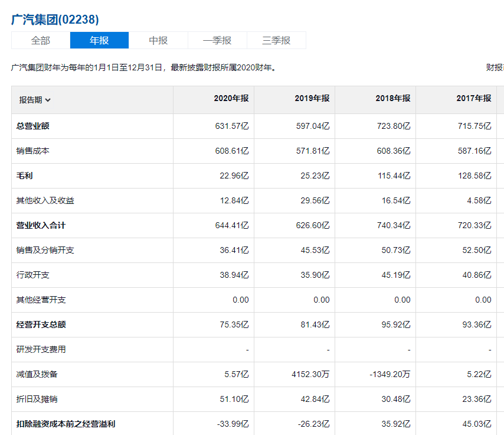The height and width of the screenshot is (435, 504).
Task: Click the 587.16亿 cost value
Action: pyautogui.click(x=474, y=151)
